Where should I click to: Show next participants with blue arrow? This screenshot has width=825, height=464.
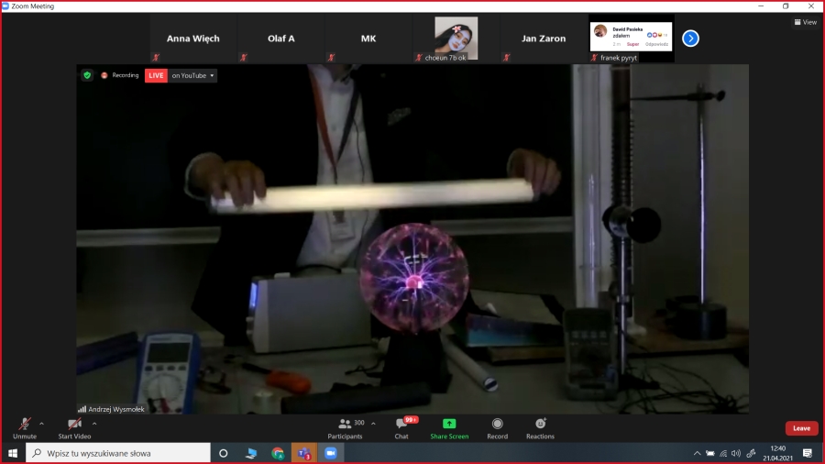pyautogui.click(x=690, y=39)
